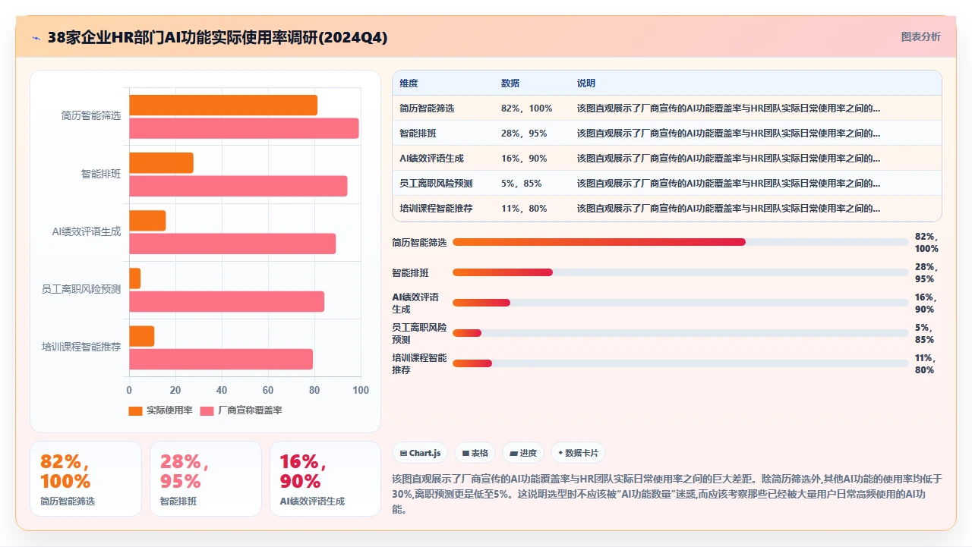Screen dimensions: 972x547
Task: Click the x-axis tick label 60
Action: tap(268, 391)
